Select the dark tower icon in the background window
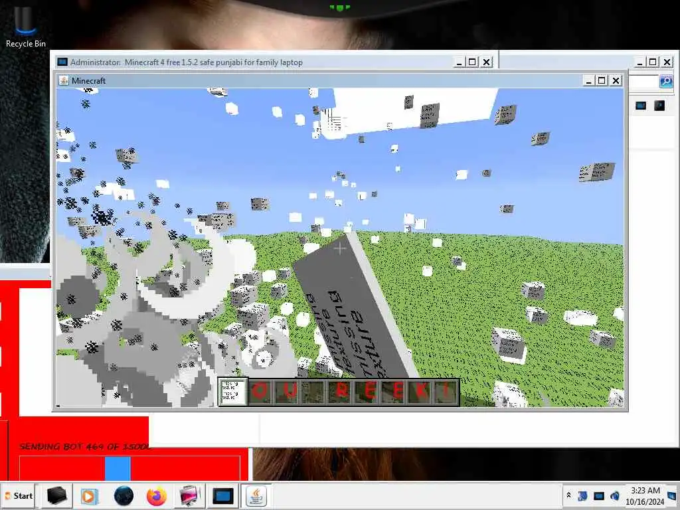Image resolution: width=680 pixels, height=510 pixels. click(659, 106)
